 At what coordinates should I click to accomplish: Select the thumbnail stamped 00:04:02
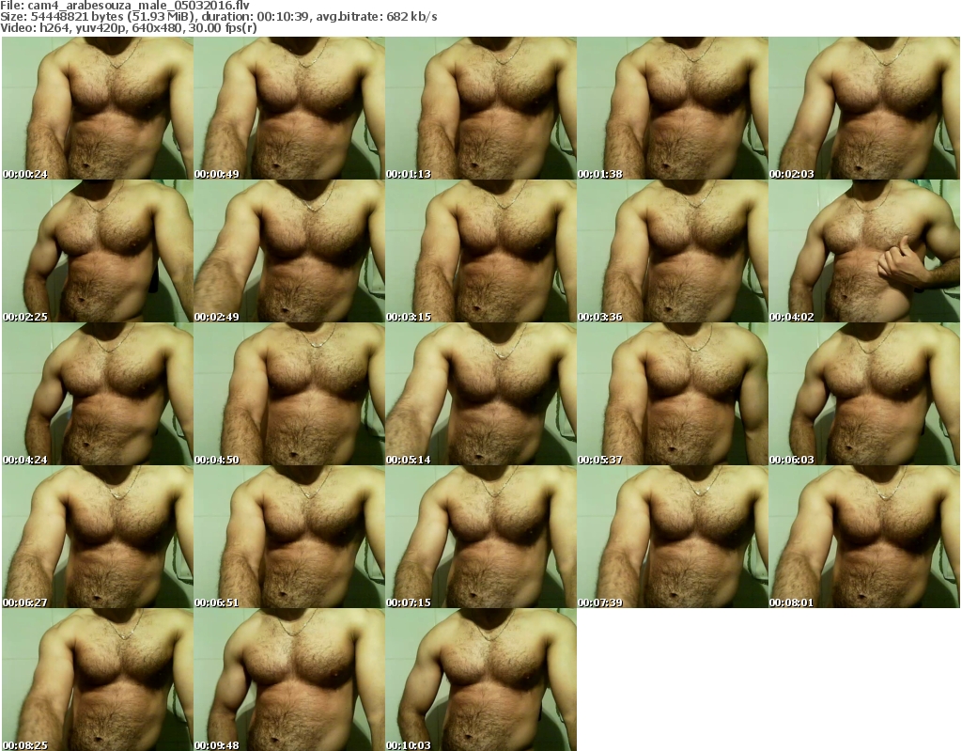point(864,251)
